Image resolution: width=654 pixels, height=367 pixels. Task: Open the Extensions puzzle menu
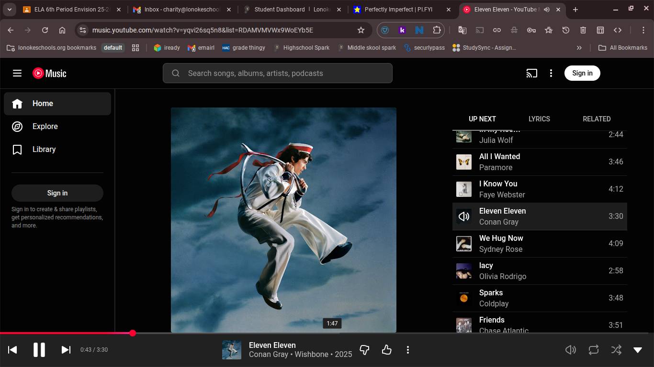[437, 30]
